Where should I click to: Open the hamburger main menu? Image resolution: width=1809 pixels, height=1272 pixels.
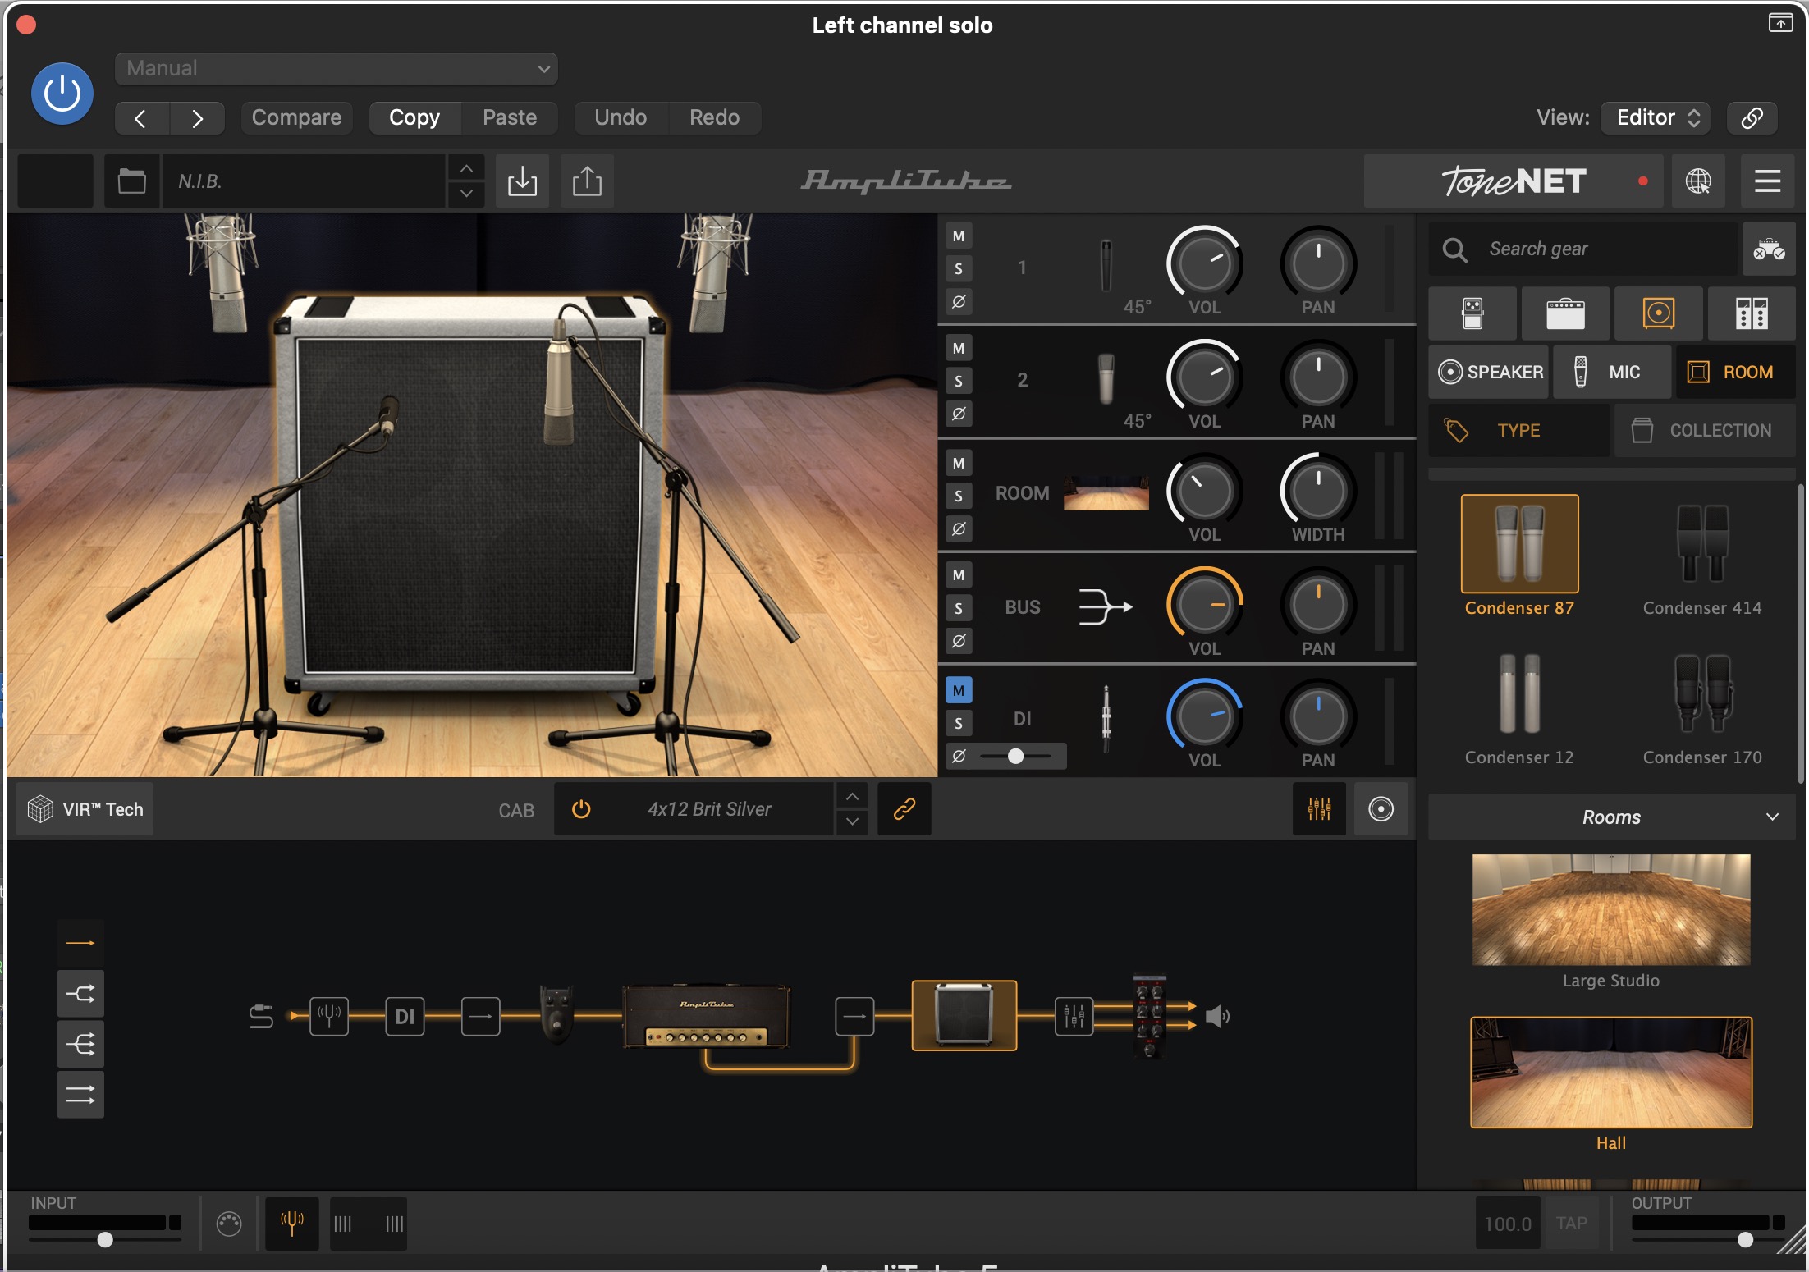click(1767, 181)
